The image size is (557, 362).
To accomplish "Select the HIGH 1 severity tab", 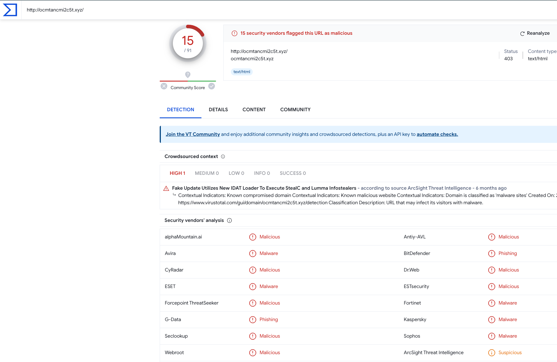I will point(177,173).
